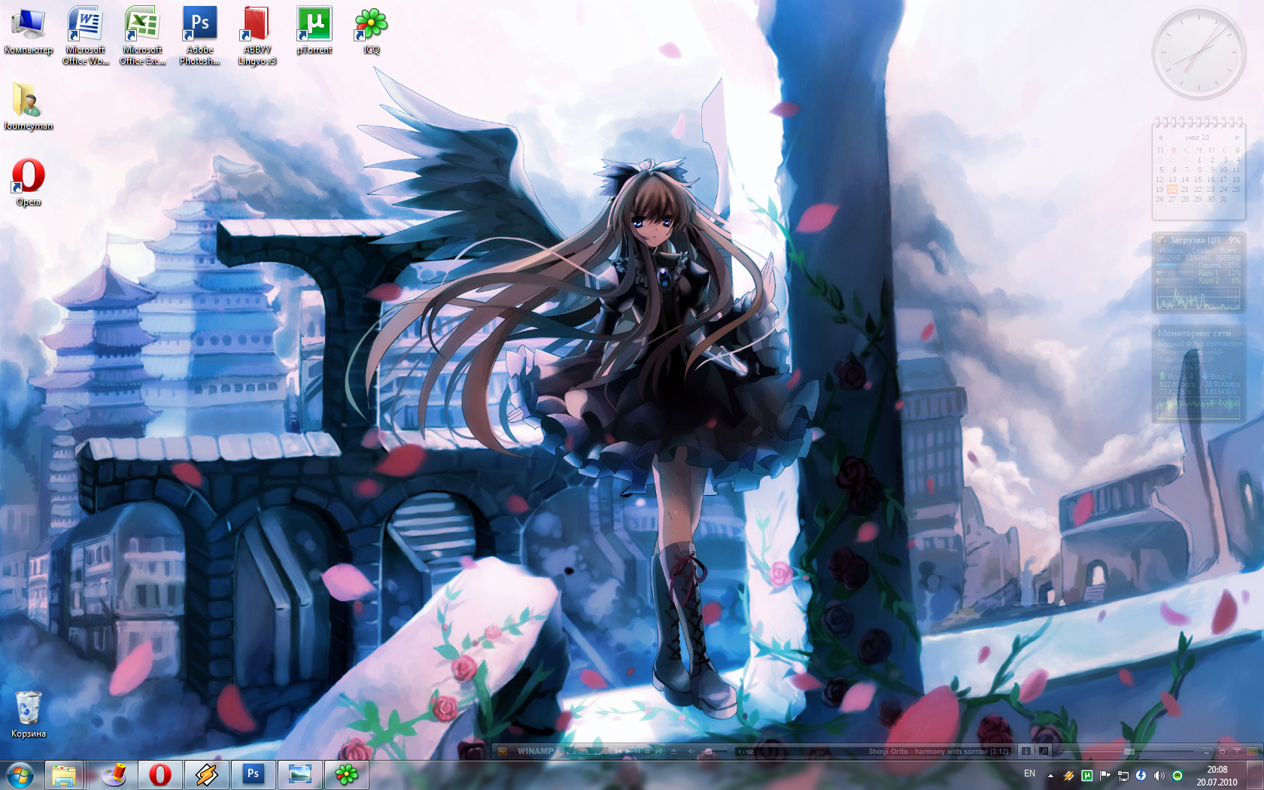Screen dimensions: 1264x790
Task: Click the µTorrent tray icon
Action: click(1086, 775)
